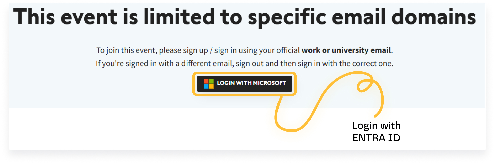Click the word "domains" in the heading

pos(434,17)
